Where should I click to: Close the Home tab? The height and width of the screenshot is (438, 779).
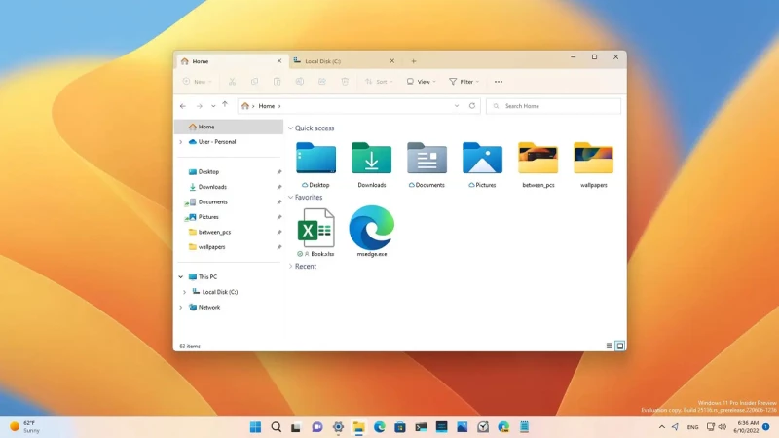(x=279, y=61)
